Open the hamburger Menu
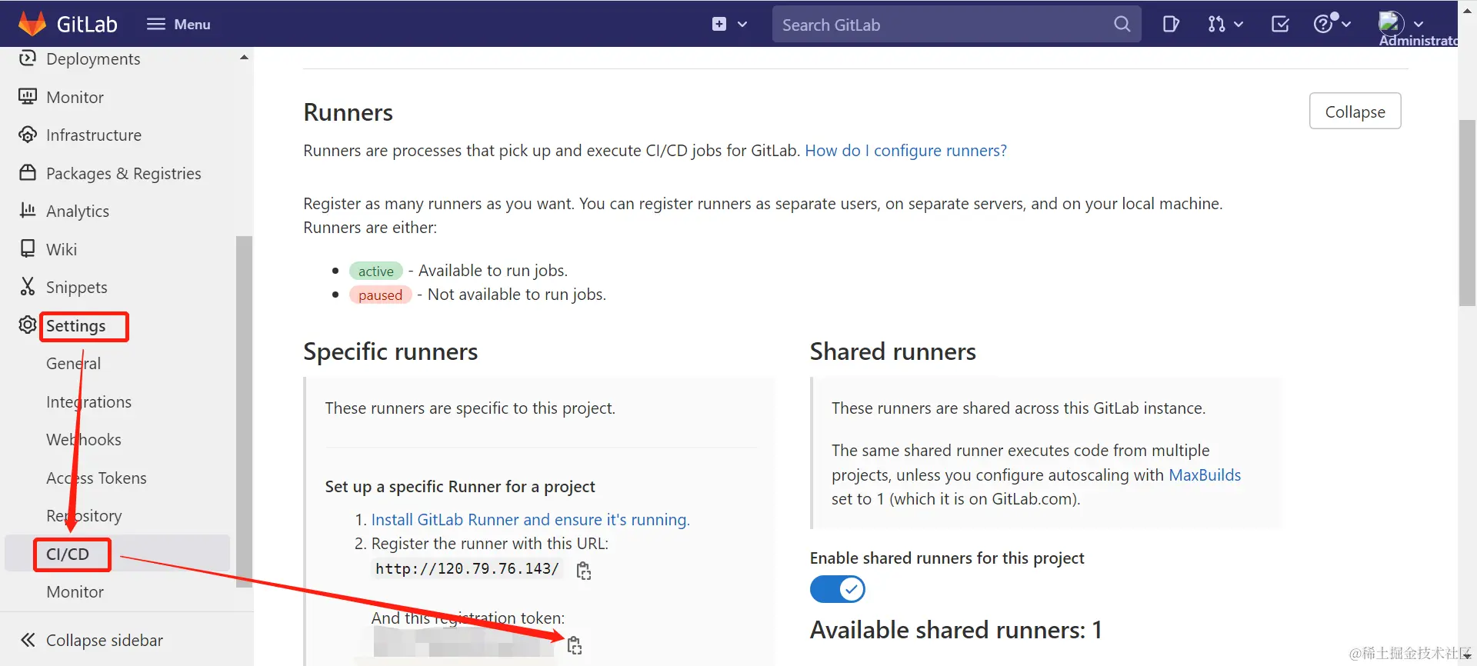This screenshot has width=1477, height=666. 178,24
